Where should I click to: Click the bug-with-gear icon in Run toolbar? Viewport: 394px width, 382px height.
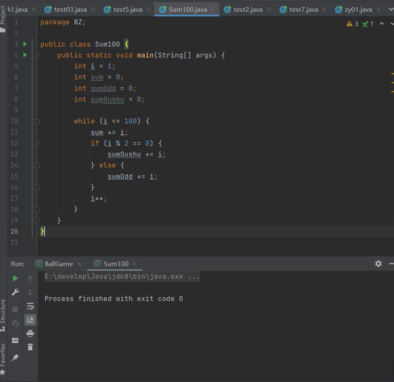[x=15, y=323]
